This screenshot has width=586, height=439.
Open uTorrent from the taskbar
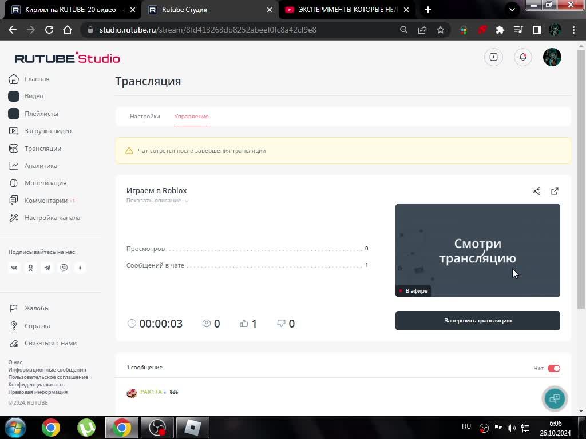(86, 428)
